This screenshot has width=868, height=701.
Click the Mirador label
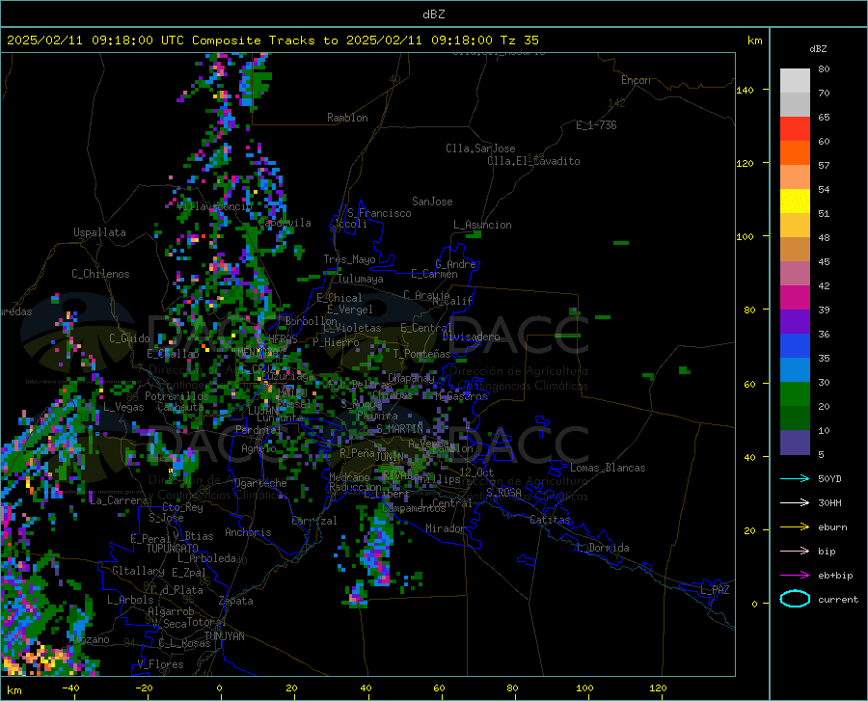click(446, 528)
